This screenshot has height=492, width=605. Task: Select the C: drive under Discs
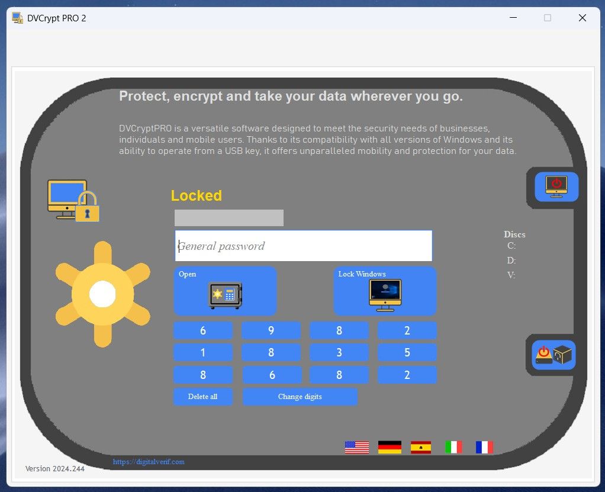(x=512, y=246)
